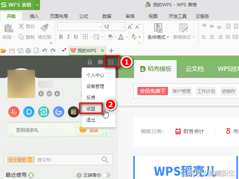Image resolution: width=239 pixels, height=179 pixels.
Task: Click the user avatar thumbnail
Action: tap(21, 84)
